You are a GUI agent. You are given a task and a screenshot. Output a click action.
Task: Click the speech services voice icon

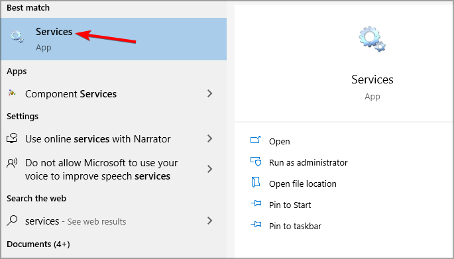click(x=12, y=163)
